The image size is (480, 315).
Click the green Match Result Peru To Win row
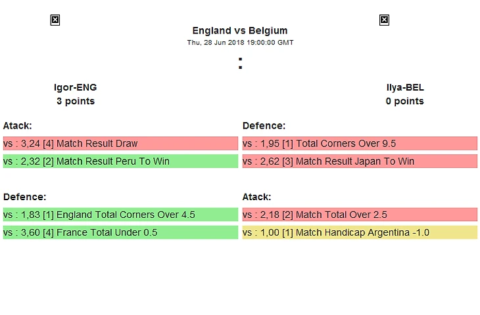tap(120, 161)
